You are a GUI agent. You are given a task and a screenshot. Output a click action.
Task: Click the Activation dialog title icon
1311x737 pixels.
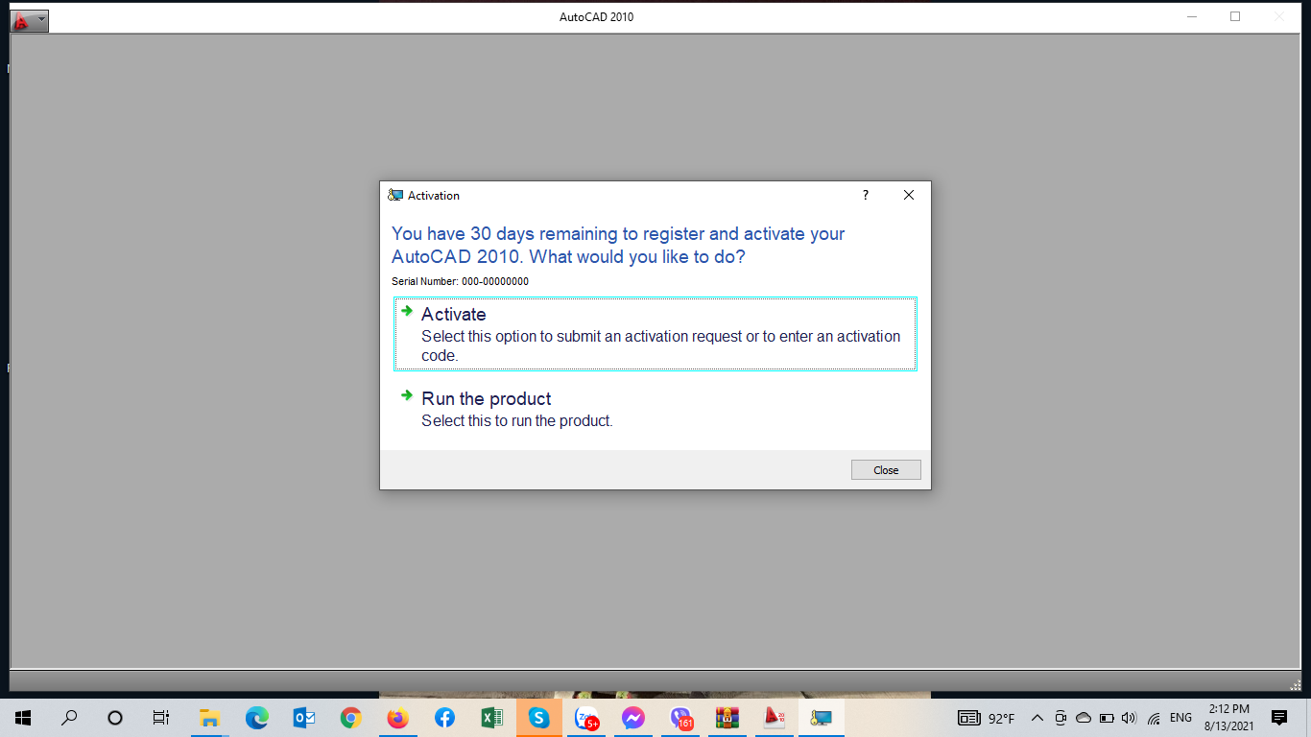click(x=395, y=195)
